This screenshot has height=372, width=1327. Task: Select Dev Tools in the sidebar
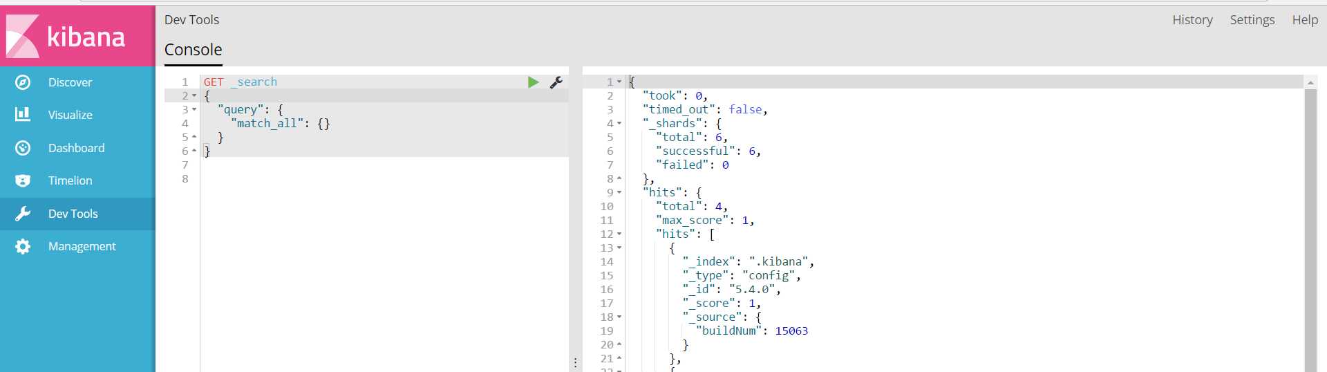point(73,214)
